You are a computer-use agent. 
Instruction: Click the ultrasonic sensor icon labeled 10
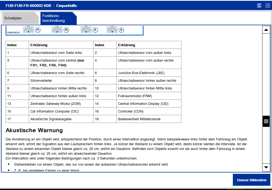point(57,29)
